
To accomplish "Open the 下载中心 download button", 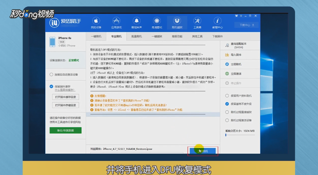I will 246,25.
